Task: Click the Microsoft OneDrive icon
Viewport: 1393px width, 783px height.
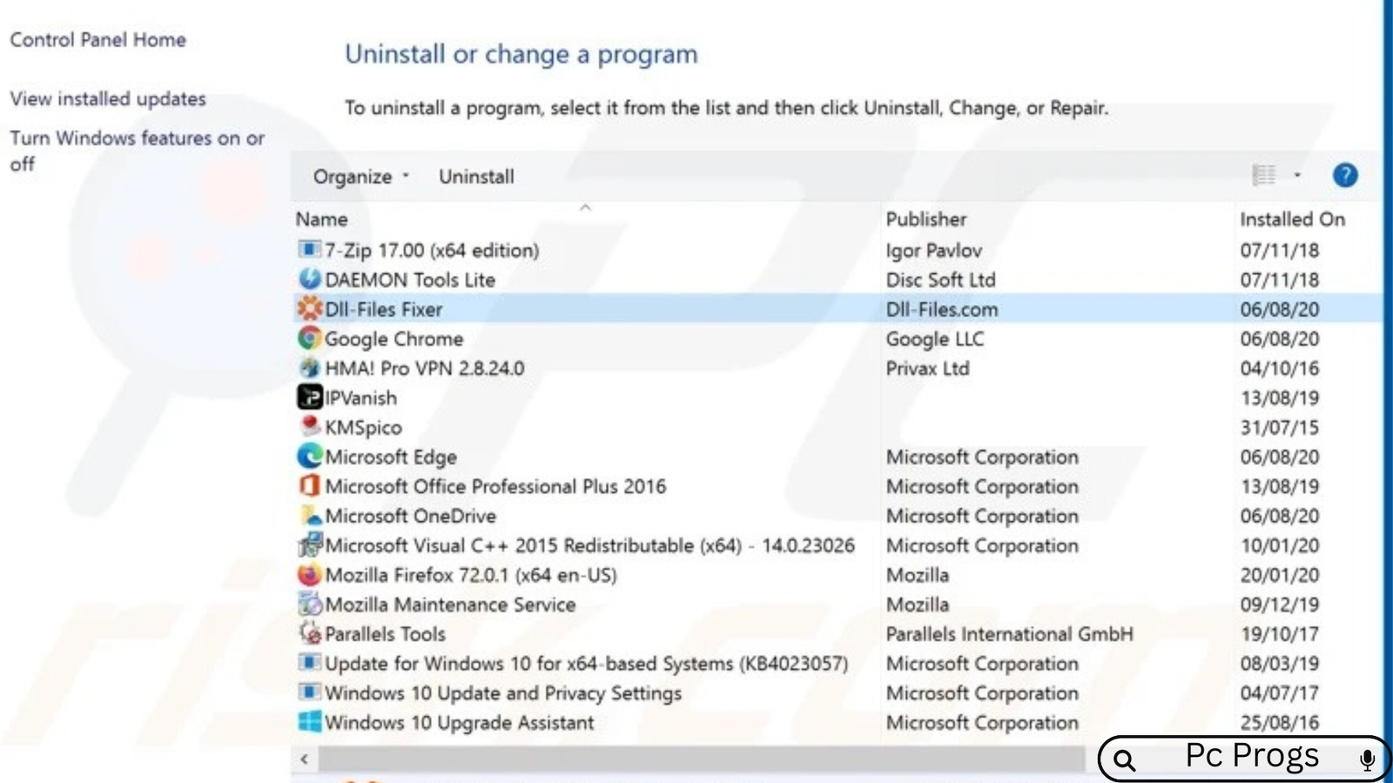Action: tap(309, 515)
